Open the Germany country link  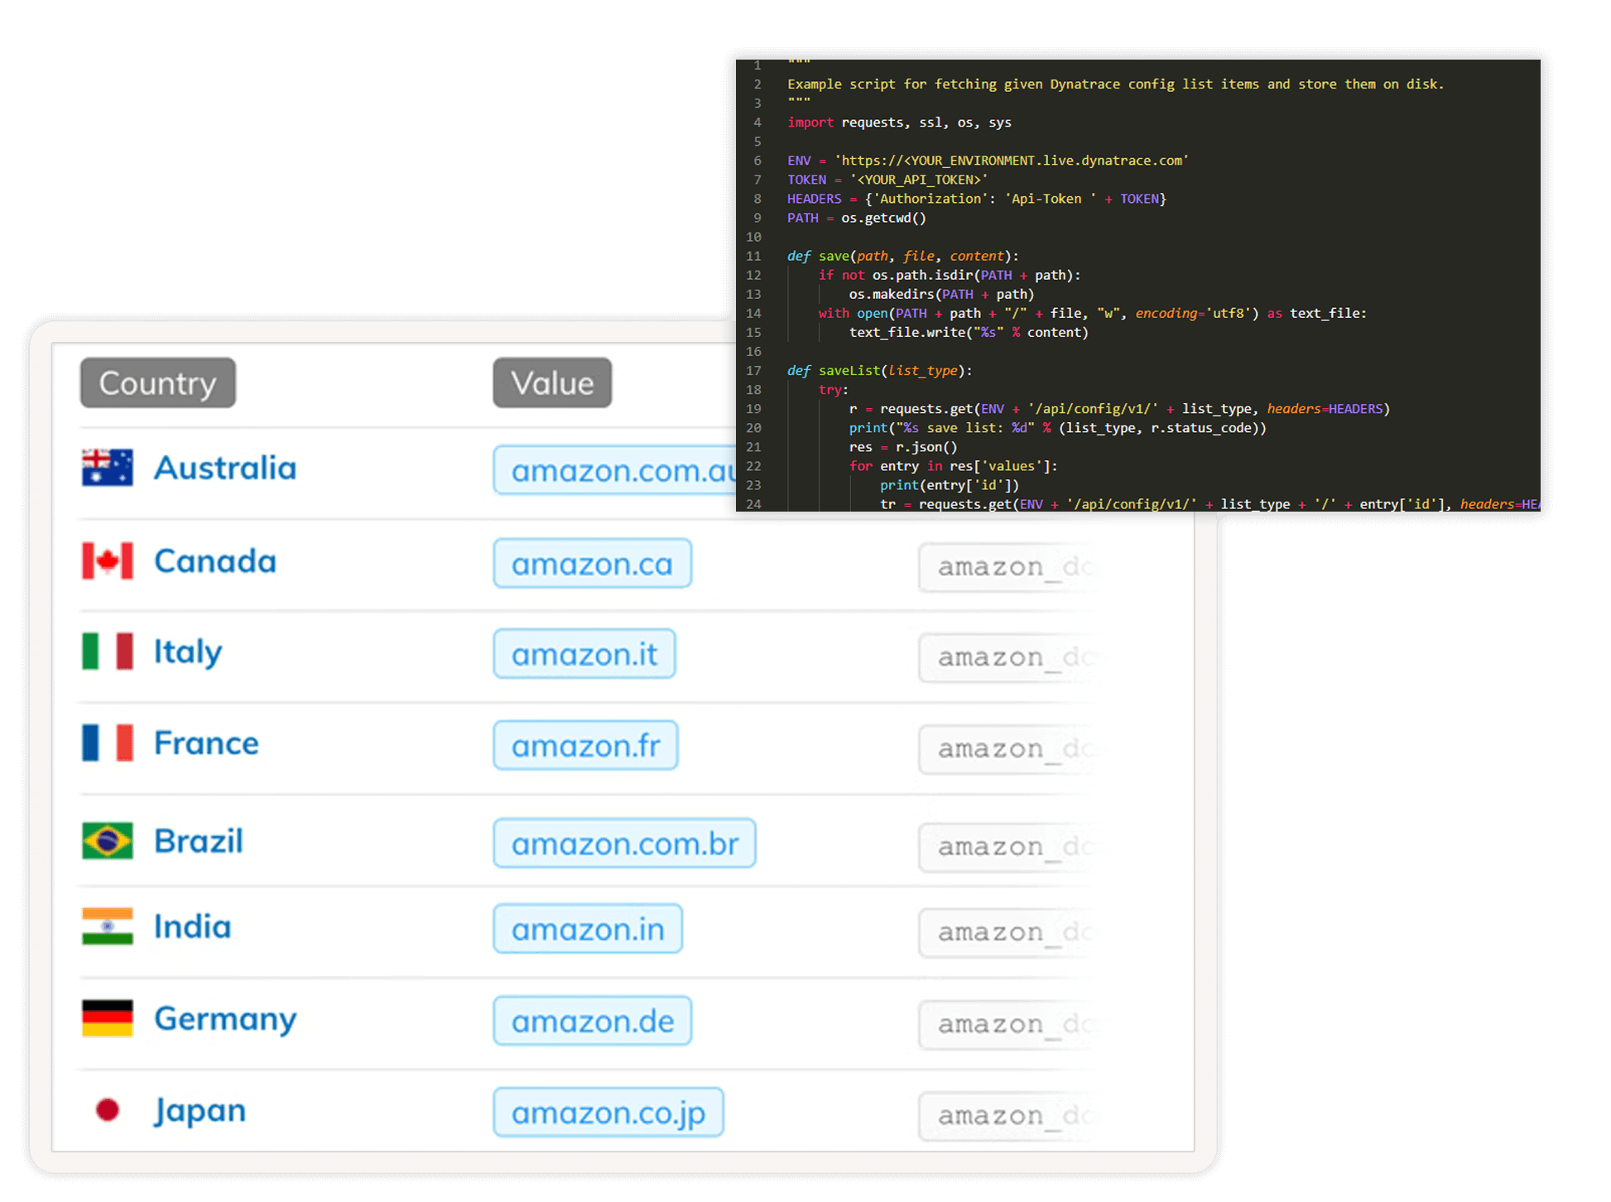[x=225, y=1020]
